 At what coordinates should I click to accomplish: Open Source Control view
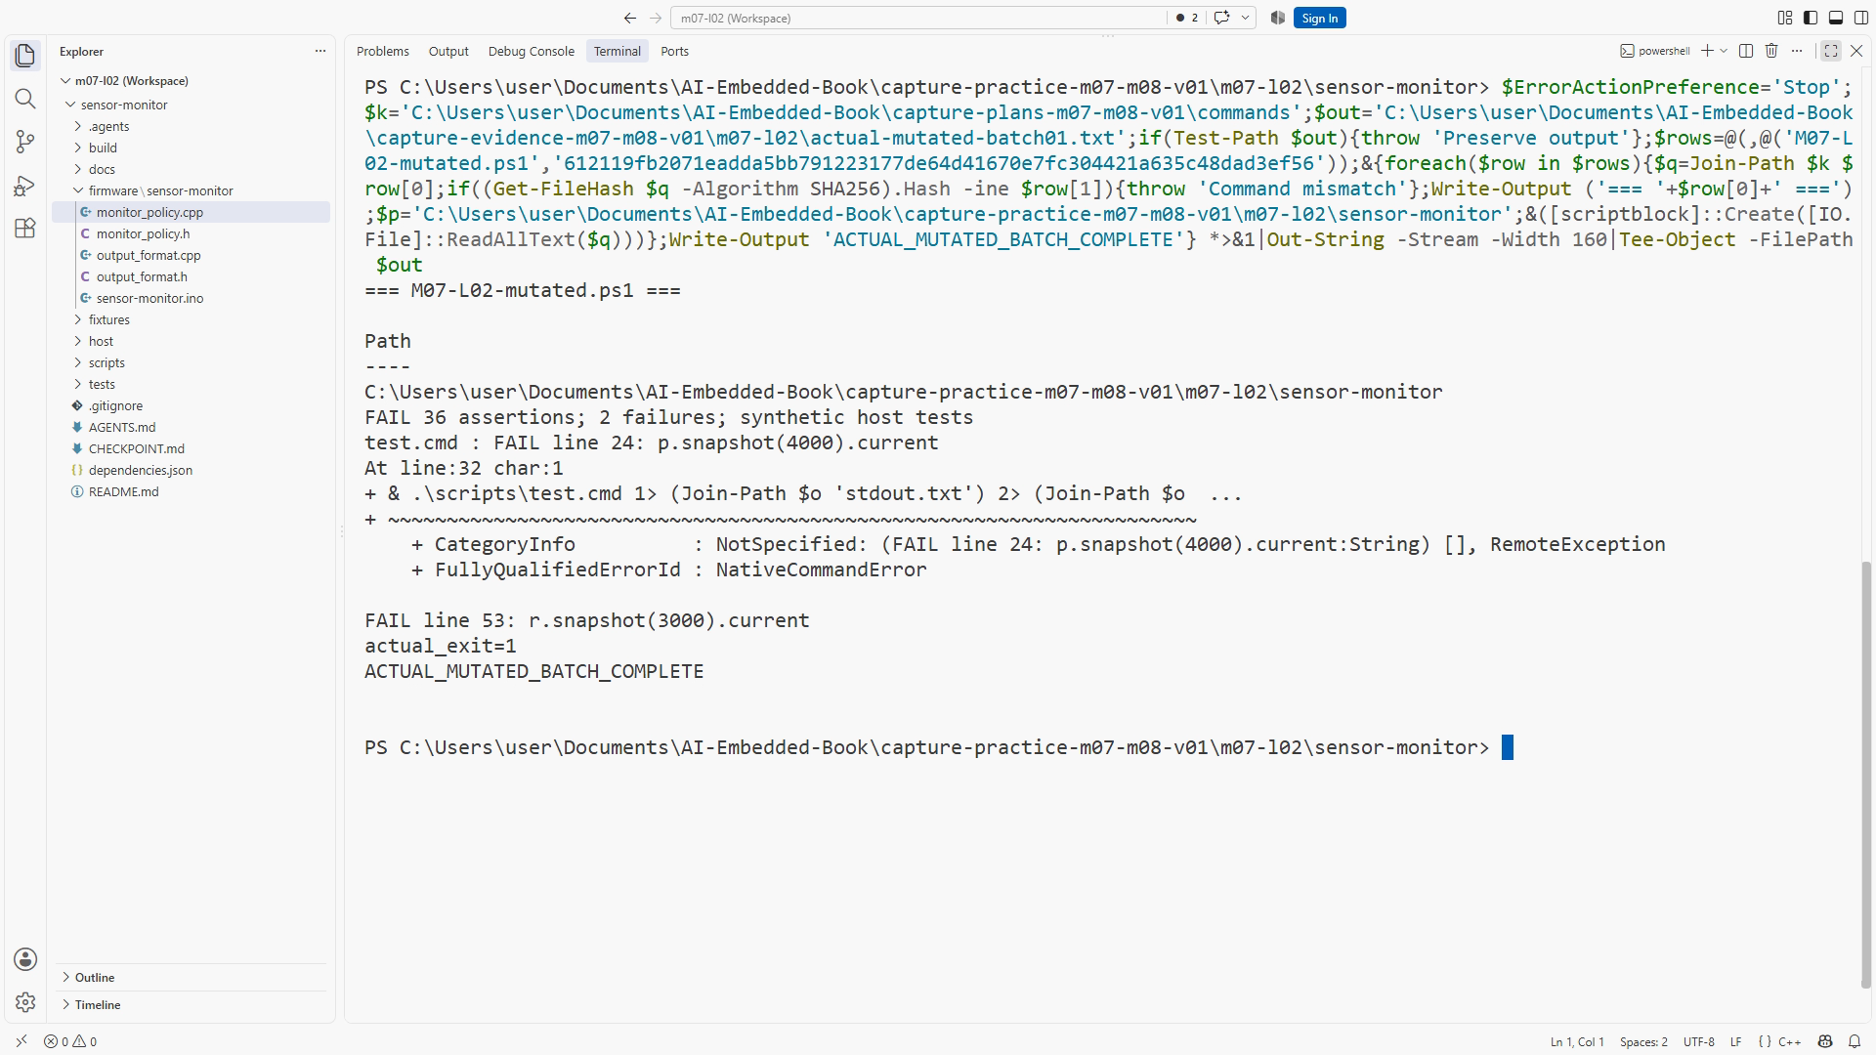click(x=25, y=142)
